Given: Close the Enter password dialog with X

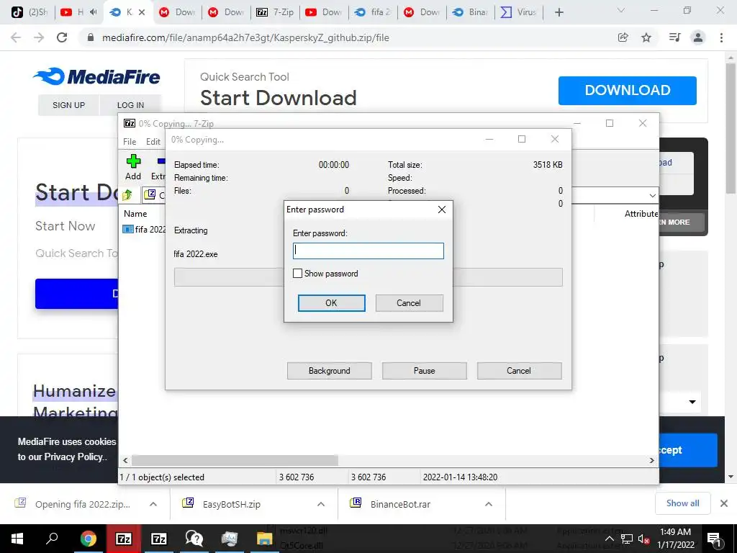Looking at the screenshot, I should [x=442, y=210].
